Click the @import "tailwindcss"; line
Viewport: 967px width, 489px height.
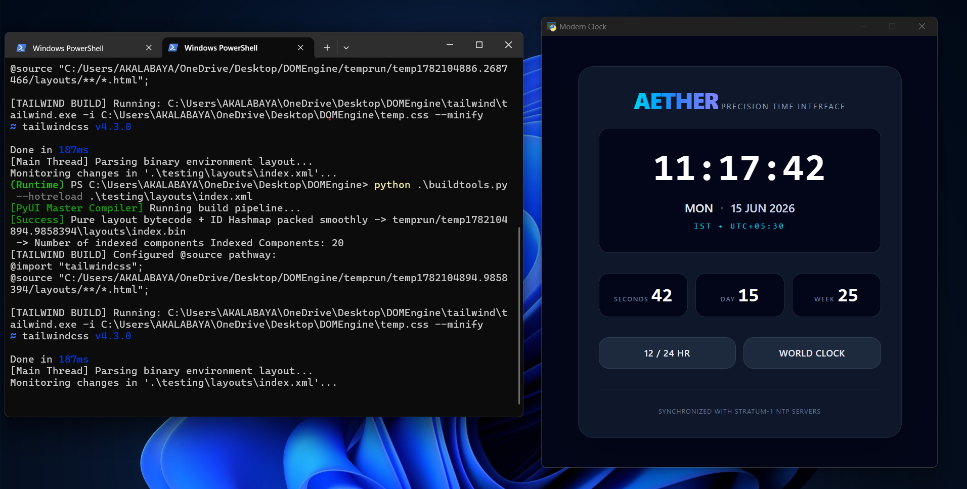coord(77,266)
